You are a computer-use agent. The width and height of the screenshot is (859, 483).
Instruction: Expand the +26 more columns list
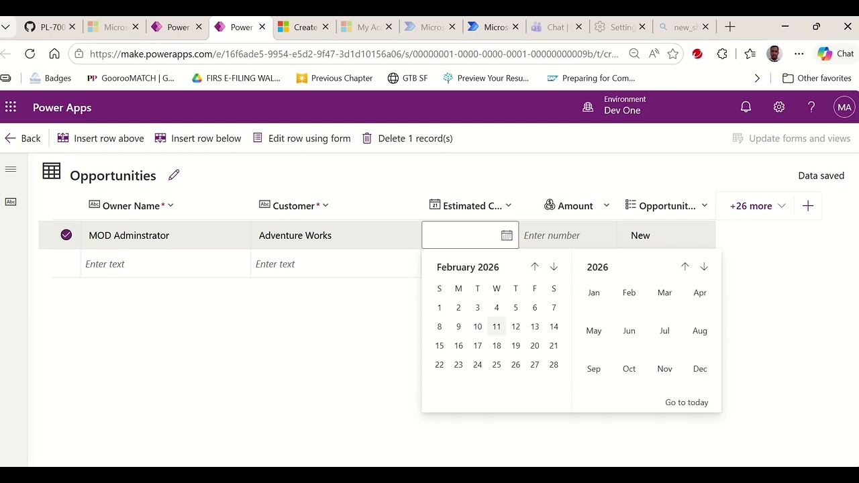click(758, 206)
